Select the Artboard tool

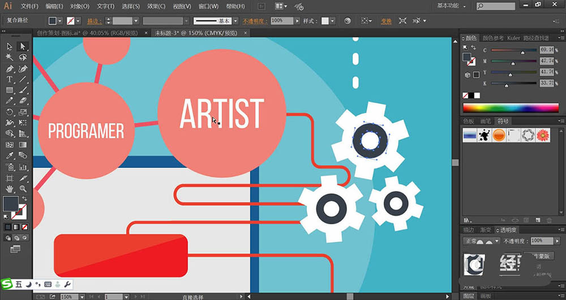click(x=10, y=178)
